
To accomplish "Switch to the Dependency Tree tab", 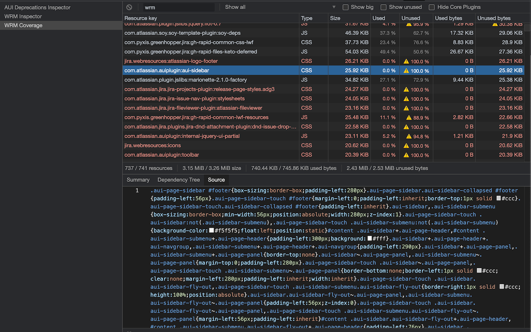I will (x=178, y=180).
